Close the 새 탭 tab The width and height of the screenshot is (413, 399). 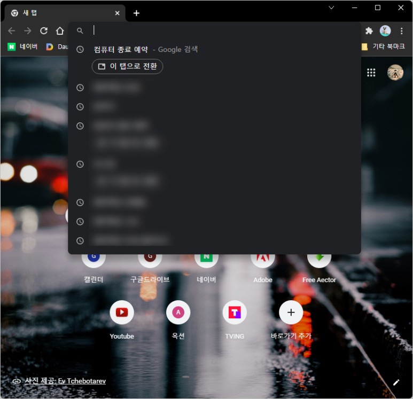tap(117, 13)
